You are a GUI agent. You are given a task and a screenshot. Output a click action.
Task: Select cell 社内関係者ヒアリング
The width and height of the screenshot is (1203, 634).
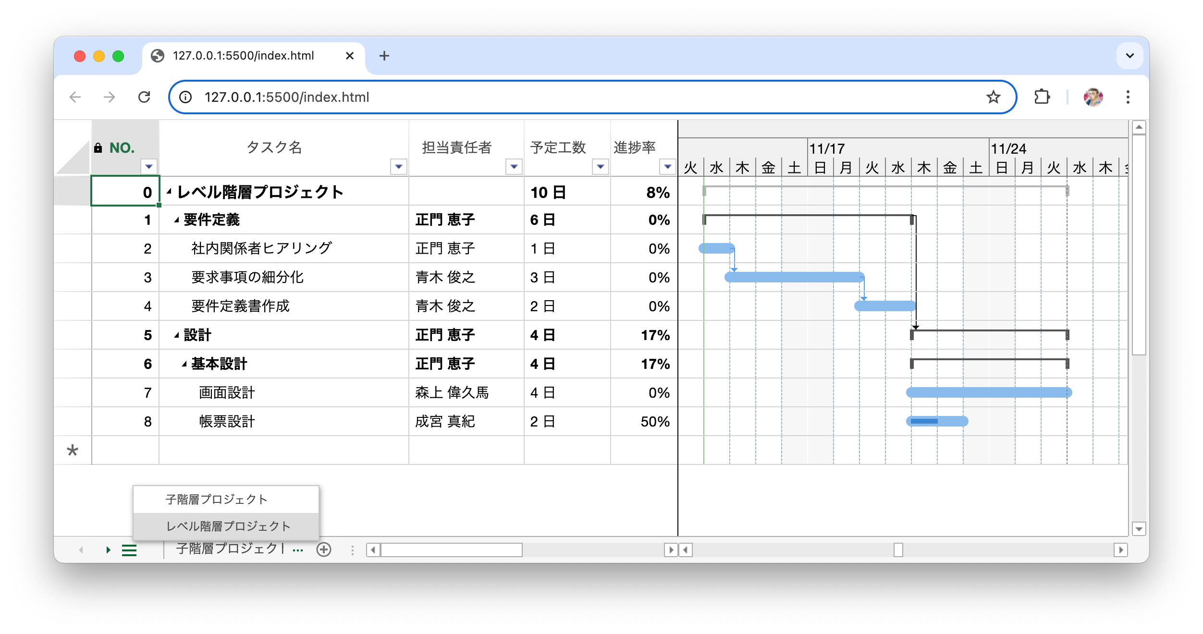pos(283,248)
